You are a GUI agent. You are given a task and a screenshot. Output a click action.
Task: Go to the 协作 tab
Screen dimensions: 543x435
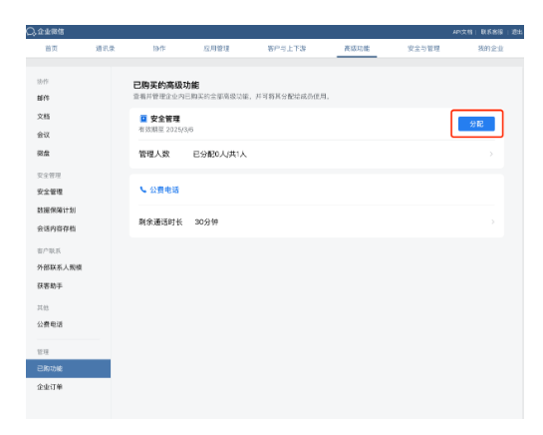pos(159,48)
